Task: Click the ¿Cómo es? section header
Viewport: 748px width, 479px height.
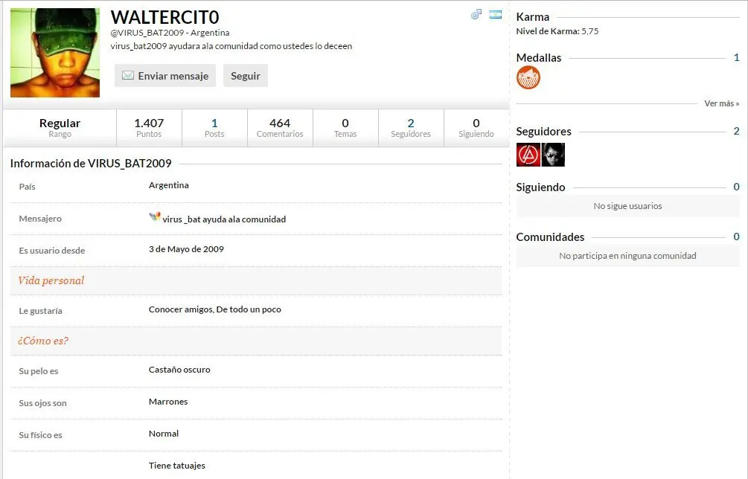Action: (43, 341)
